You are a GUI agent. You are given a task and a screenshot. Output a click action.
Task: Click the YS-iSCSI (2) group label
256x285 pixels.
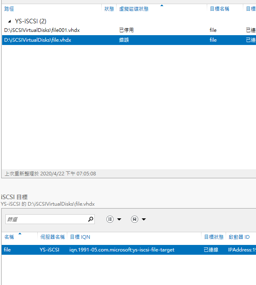point(30,21)
